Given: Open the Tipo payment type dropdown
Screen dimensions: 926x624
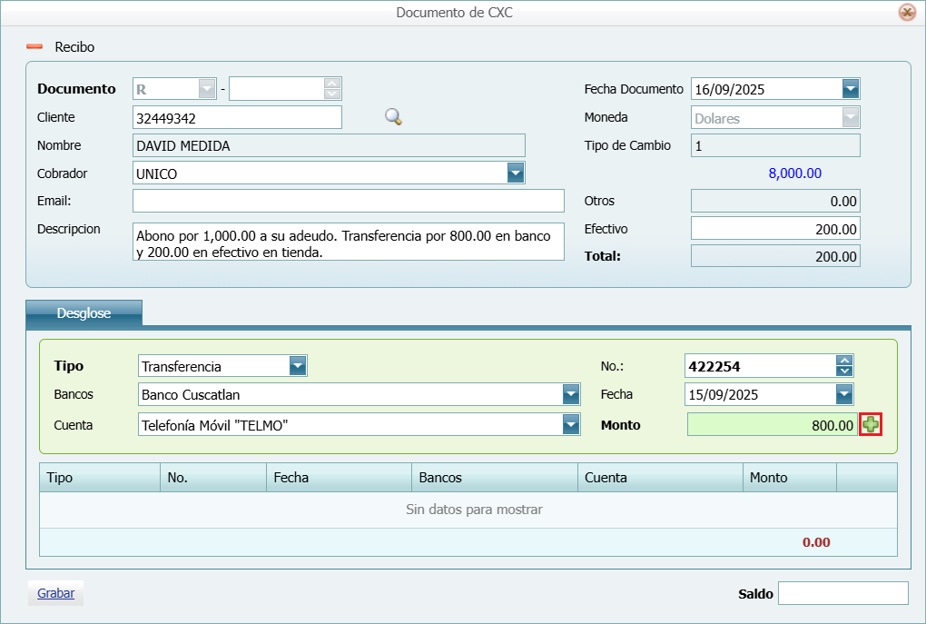Looking at the screenshot, I should pyautogui.click(x=298, y=366).
